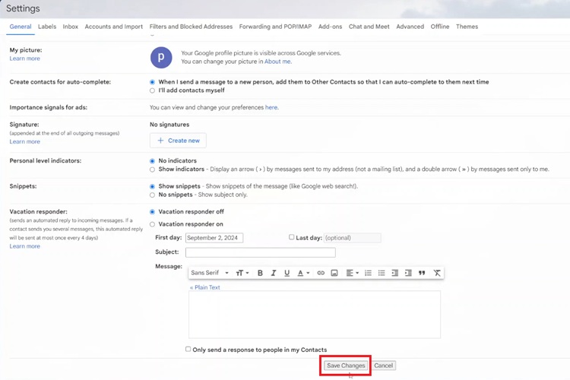Image resolution: width=570 pixels, height=380 pixels.
Task: Open the Offline tab
Action: 440,27
